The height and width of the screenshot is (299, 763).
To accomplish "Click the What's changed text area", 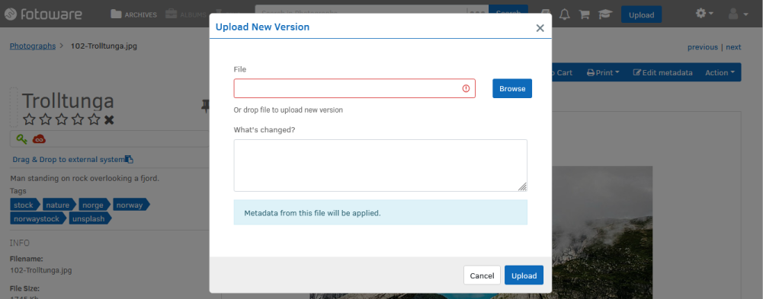I will coord(380,166).
